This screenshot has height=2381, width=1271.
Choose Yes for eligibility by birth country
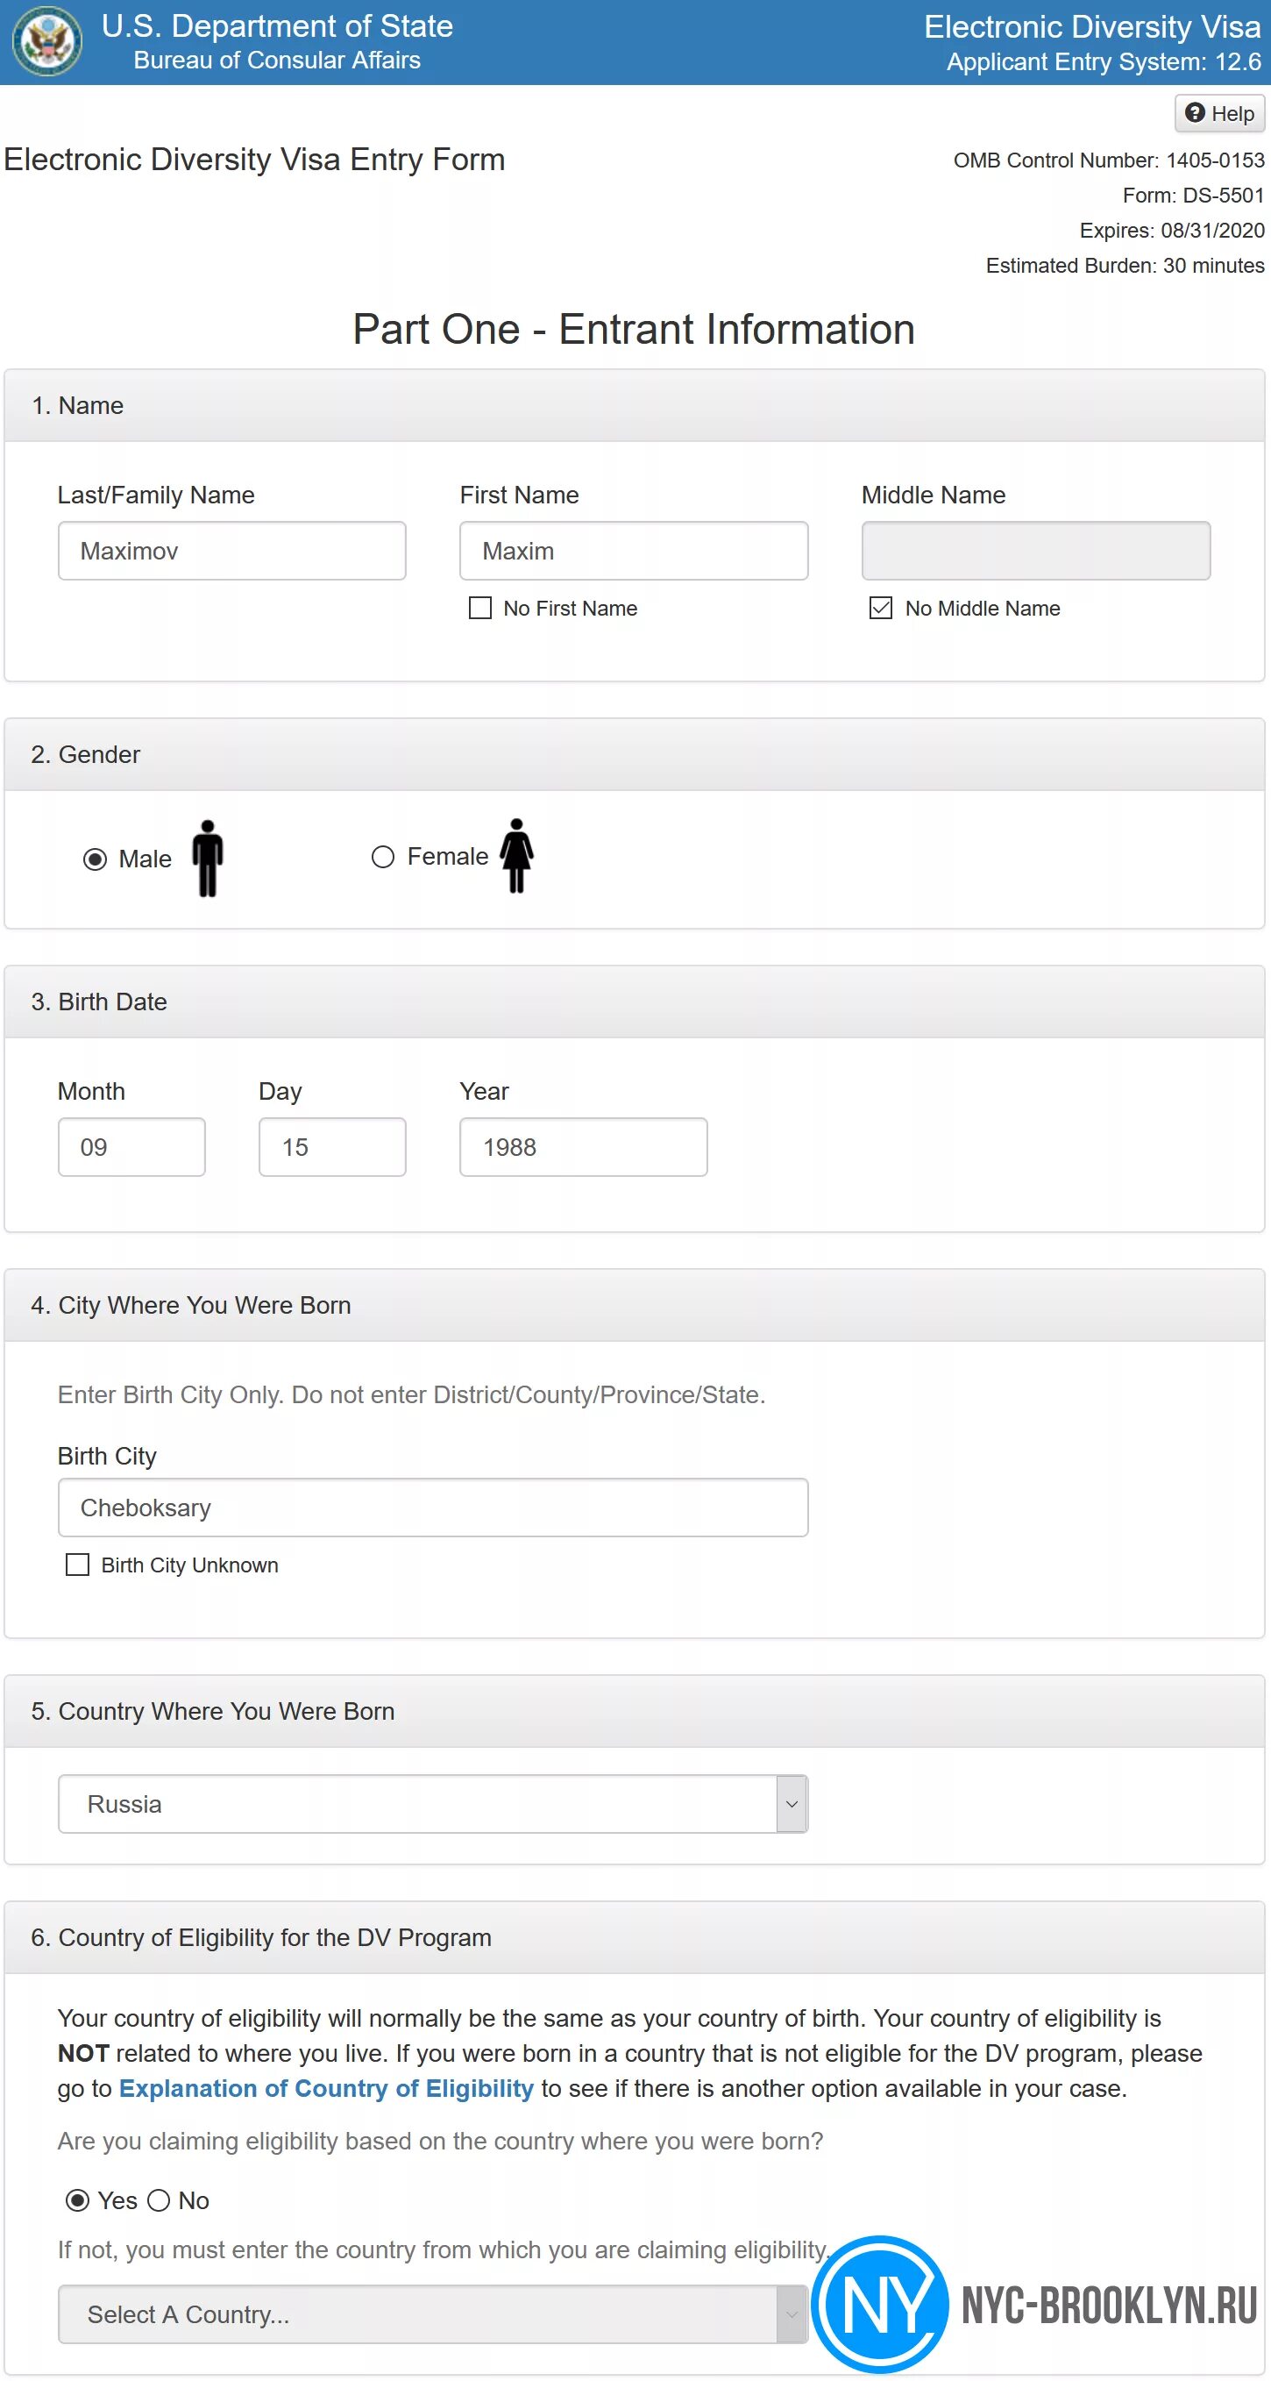78,2200
